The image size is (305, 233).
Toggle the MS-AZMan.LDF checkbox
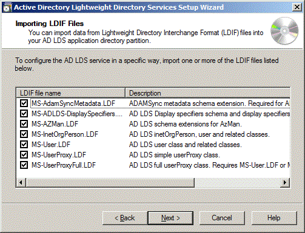pos(24,124)
